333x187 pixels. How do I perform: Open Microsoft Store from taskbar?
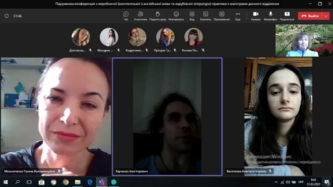click(x=42, y=182)
